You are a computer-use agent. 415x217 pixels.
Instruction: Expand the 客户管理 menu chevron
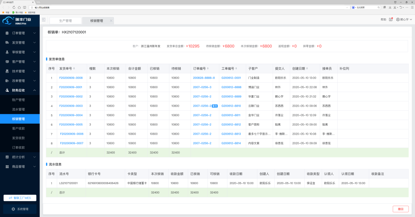[x=34, y=62]
